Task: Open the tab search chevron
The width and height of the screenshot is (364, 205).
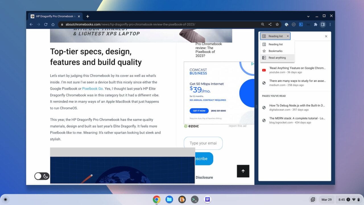Action: click(x=308, y=16)
